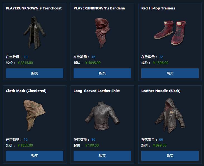This screenshot has height=166, width=204.
Task: Buy the PLAYERUNKNOWN's Bandana via 购买
Action: (102, 73)
